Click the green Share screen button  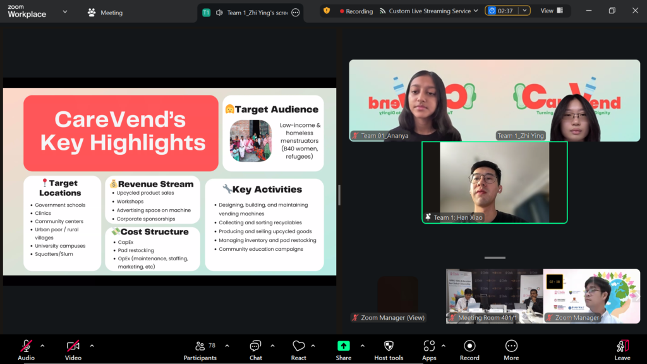[x=343, y=350]
